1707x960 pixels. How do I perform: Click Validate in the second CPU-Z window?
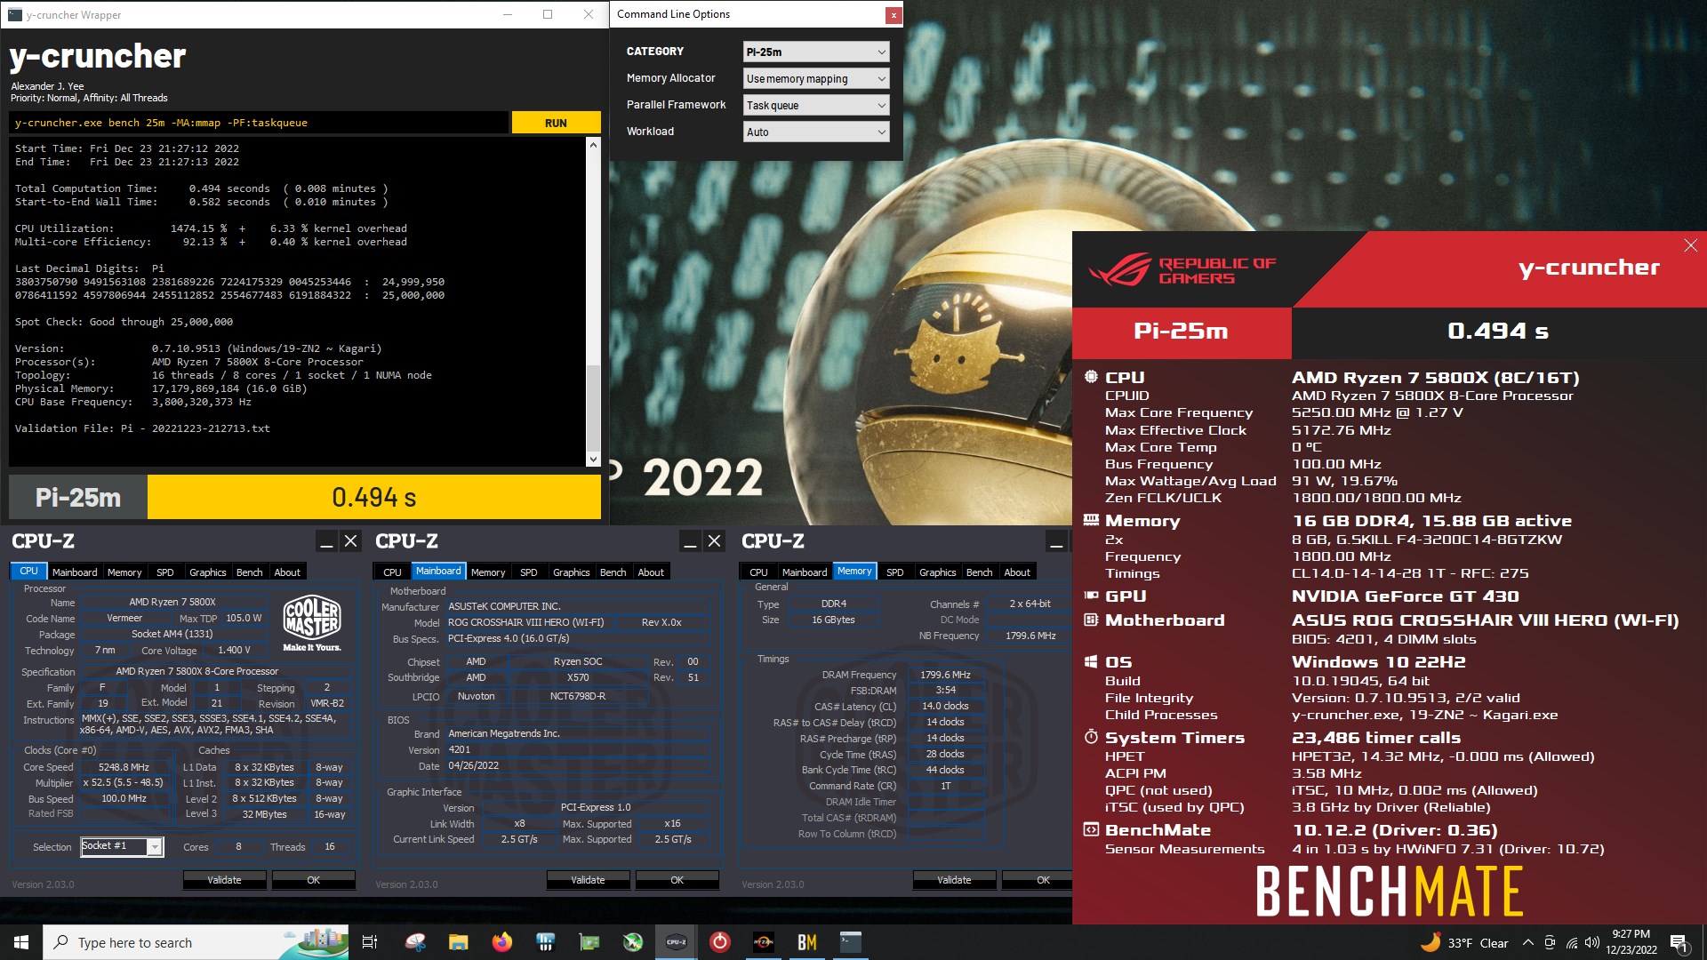(x=588, y=880)
